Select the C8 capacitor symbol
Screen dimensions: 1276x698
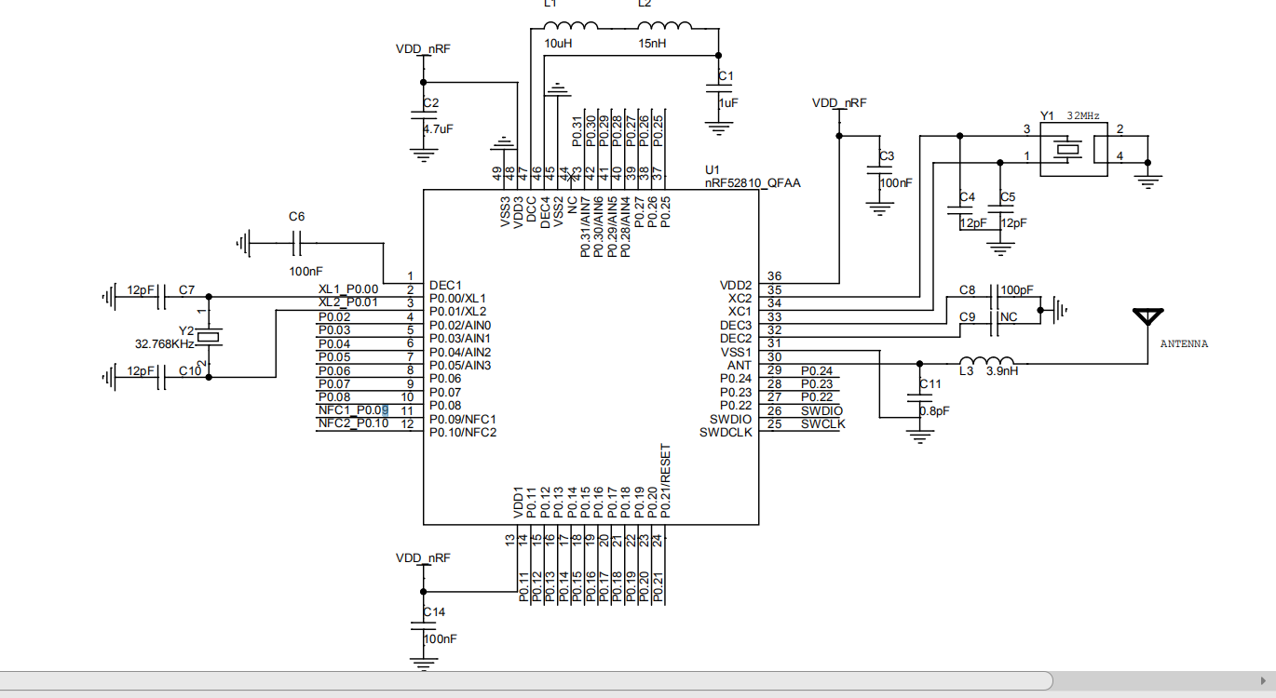tap(995, 297)
